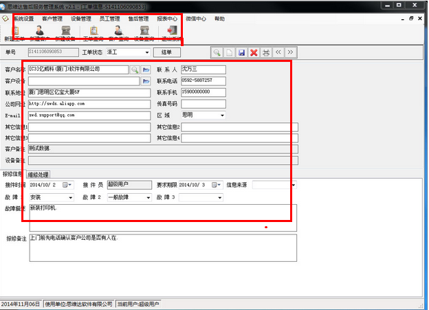Open the 报表中心 menu
This screenshot has height=310, width=429.
(x=167, y=19)
